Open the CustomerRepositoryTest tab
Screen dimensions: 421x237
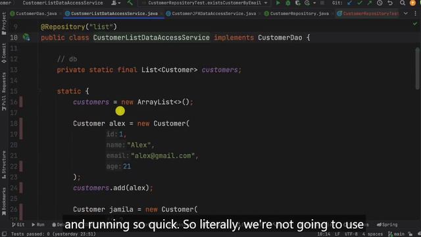coord(368,13)
